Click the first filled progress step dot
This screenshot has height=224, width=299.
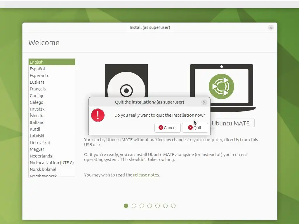126,206
